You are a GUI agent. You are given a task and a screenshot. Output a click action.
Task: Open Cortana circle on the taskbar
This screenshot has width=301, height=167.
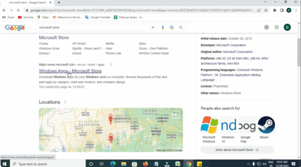click(x=91, y=164)
